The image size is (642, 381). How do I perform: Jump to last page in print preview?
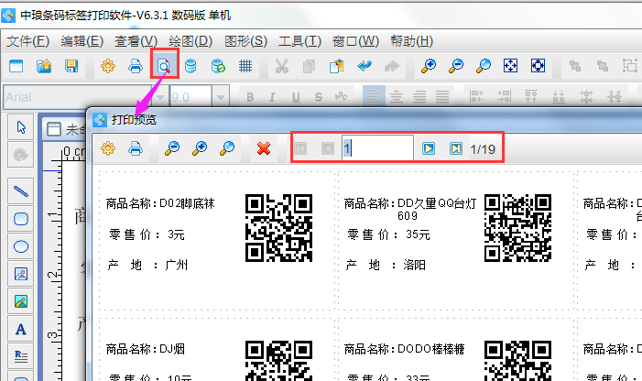point(455,147)
